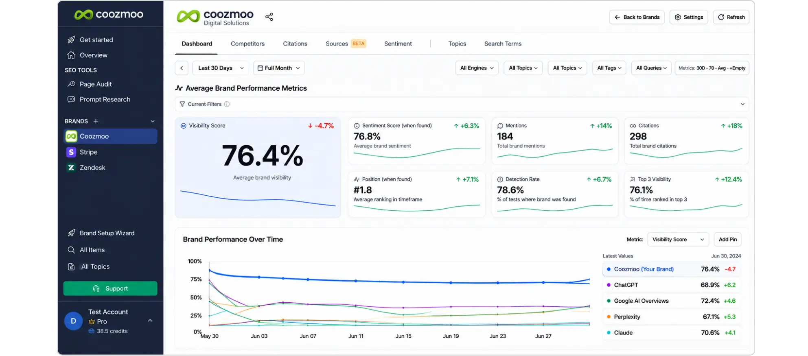Click the user avatar with letter D

point(73,321)
